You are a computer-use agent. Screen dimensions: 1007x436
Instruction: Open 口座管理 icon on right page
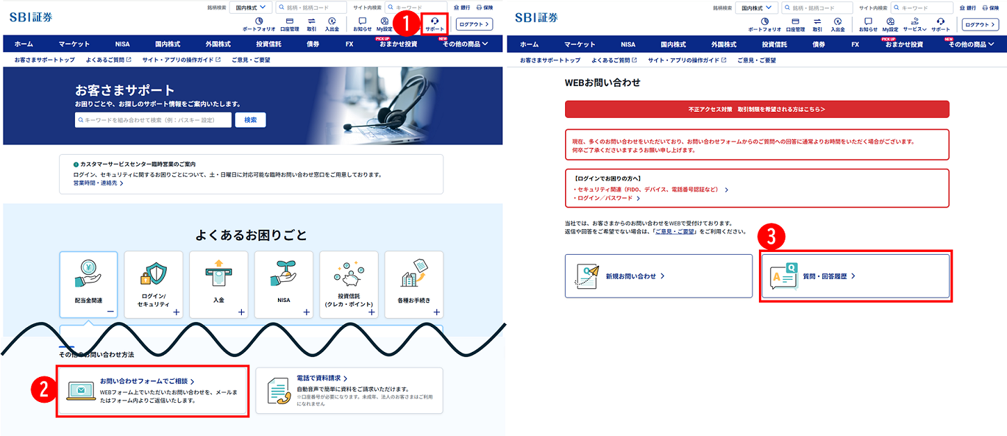point(795,24)
